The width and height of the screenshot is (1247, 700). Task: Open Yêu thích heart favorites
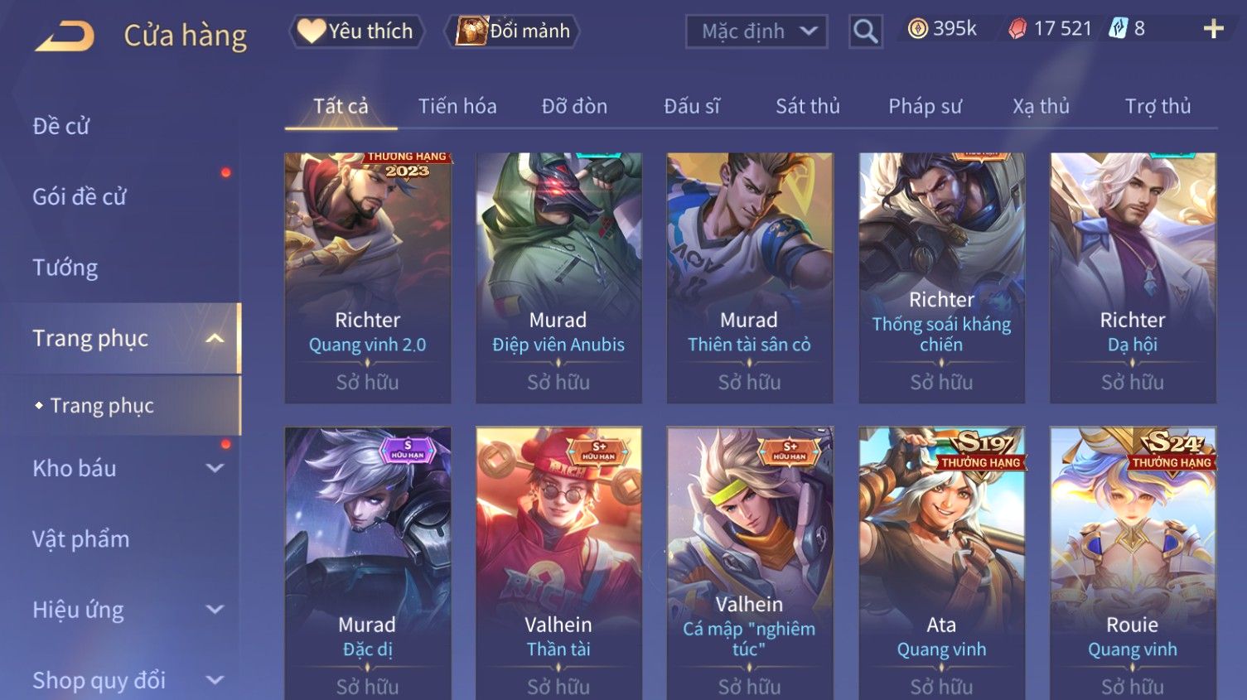pyautogui.click(x=356, y=31)
